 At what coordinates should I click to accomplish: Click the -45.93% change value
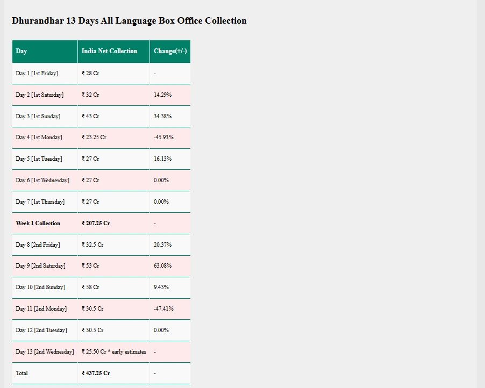[163, 138]
